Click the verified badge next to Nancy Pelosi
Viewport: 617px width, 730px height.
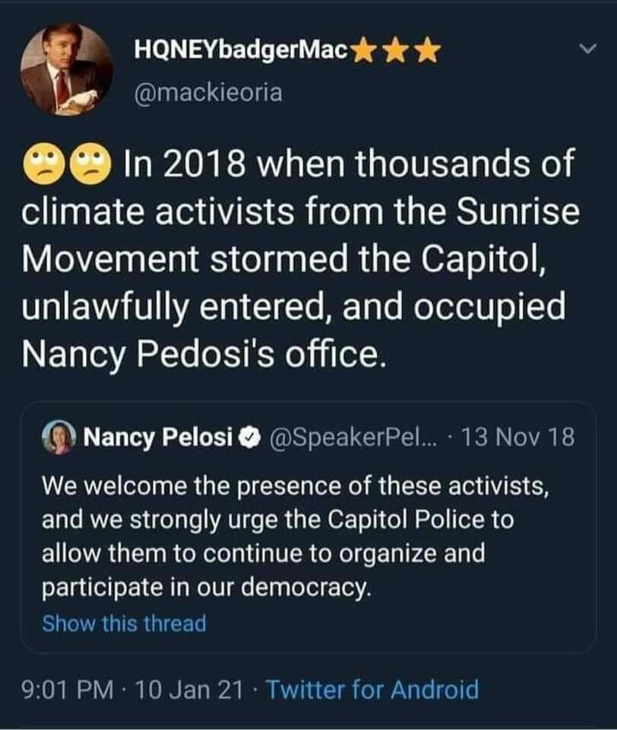click(x=249, y=438)
